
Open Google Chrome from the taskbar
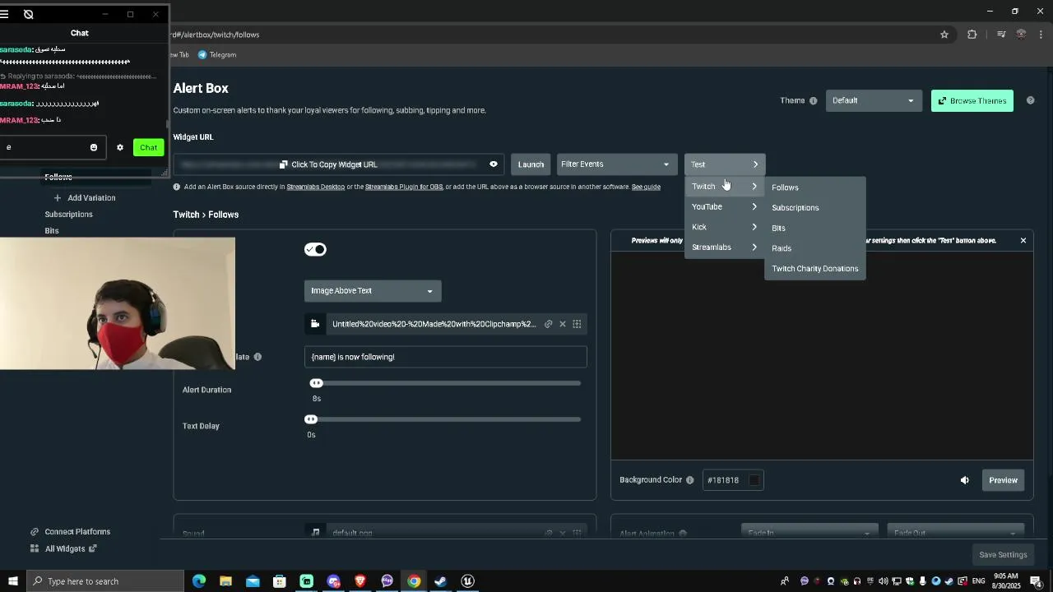(414, 581)
